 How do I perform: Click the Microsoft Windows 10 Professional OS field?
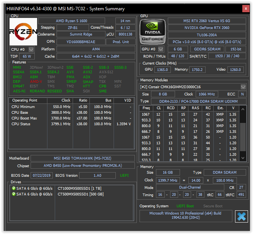(x=186, y=215)
